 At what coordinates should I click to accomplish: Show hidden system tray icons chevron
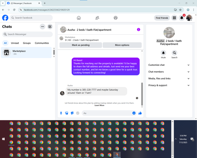pyautogui.click(x=176, y=139)
